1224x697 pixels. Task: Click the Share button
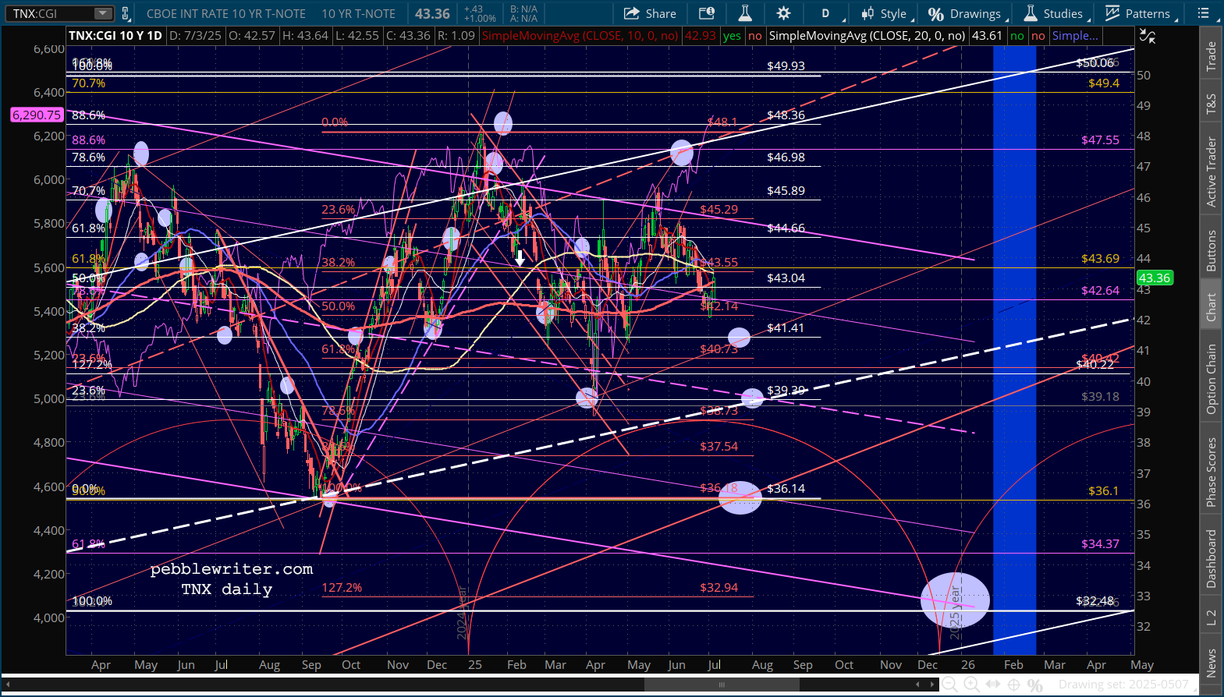(650, 13)
